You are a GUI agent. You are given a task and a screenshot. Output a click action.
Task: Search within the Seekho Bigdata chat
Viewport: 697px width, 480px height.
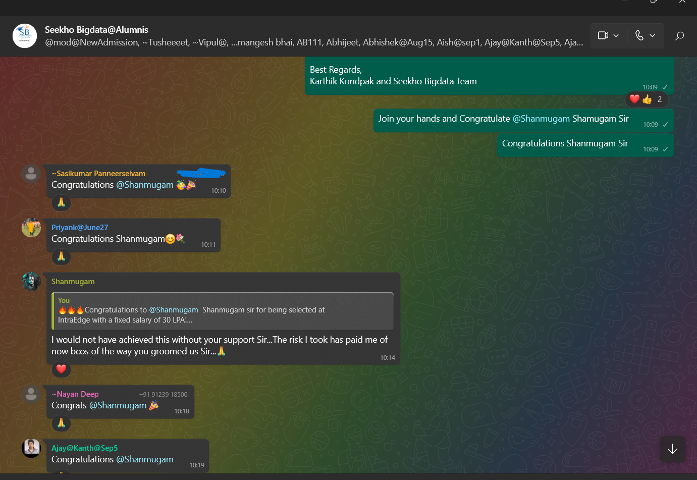pyautogui.click(x=679, y=35)
